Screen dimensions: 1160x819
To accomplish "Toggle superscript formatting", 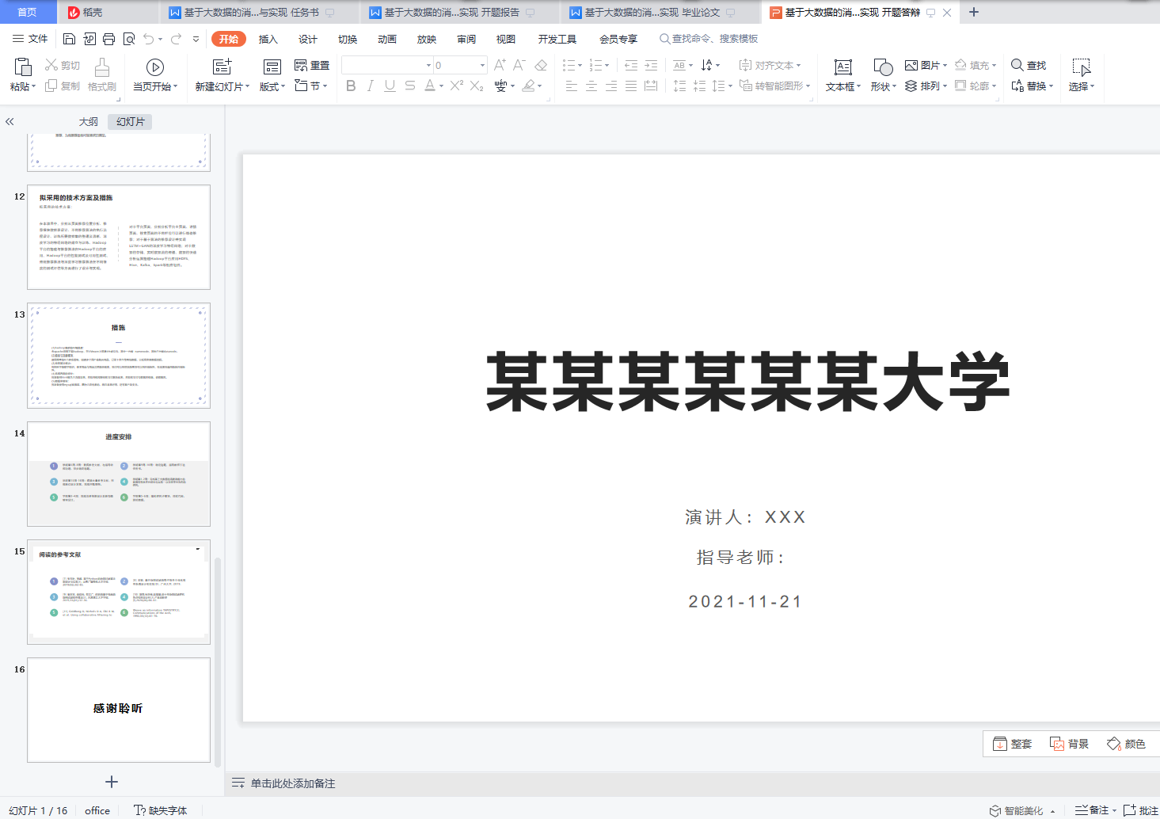I will click(x=457, y=86).
